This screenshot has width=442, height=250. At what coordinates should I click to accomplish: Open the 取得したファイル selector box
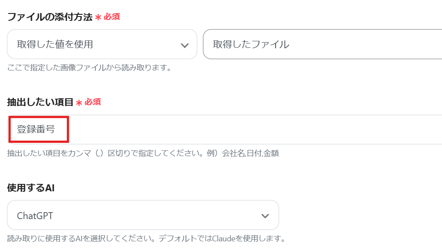[x=322, y=44]
